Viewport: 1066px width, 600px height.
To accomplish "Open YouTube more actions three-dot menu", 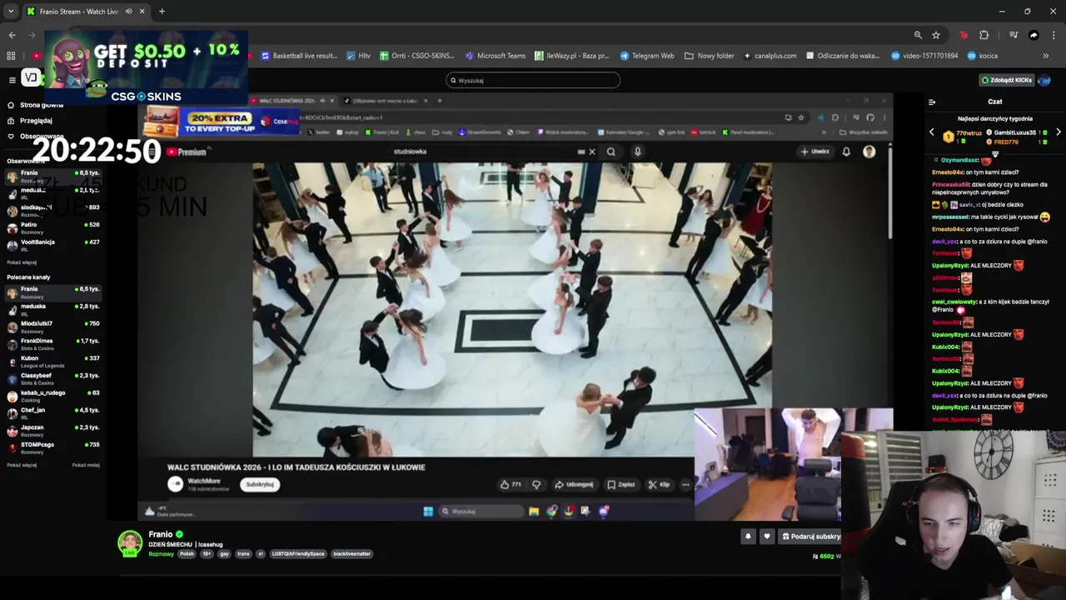I will [685, 484].
